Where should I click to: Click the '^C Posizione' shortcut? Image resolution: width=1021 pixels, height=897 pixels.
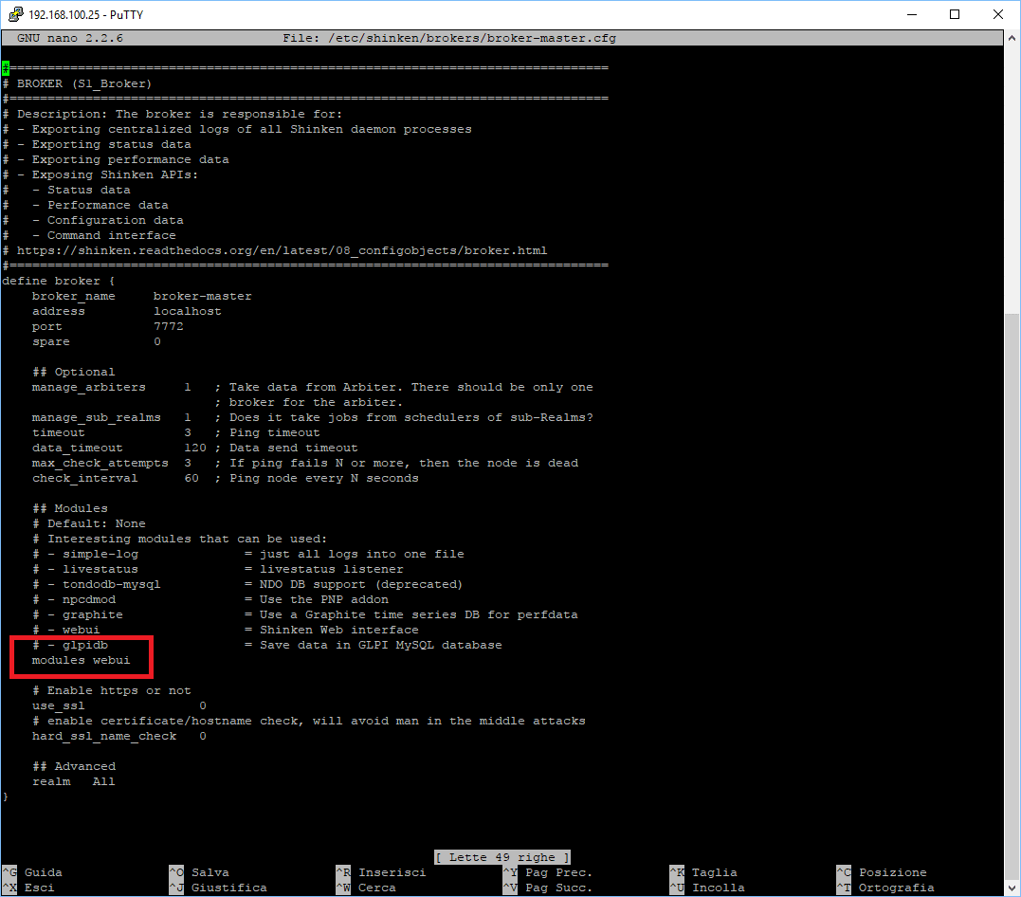point(882,872)
